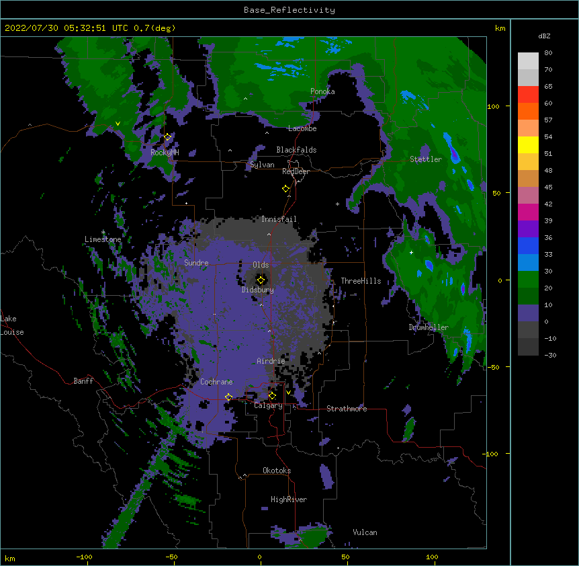Click the yellow station marker near RockyMH
Viewport: 579px width, 566px height.
tap(168, 136)
